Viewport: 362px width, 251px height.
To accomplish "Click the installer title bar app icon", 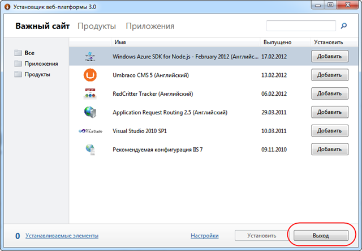I will (7, 7).
